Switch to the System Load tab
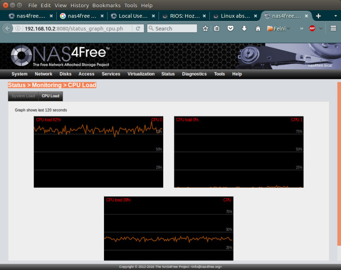Image resolution: width=341 pixels, height=270 pixels. click(23, 96)
